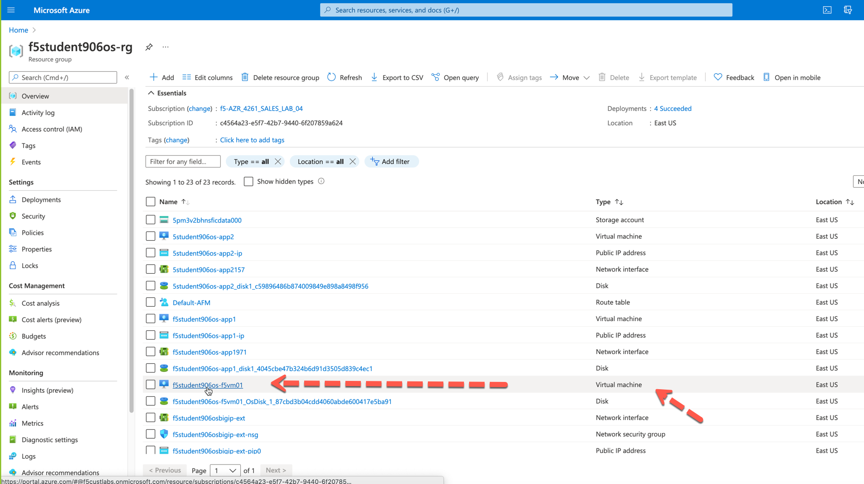Open Cloud Shell from the top bar
Screen dimensions: 864x484
(x=827, y=10)
